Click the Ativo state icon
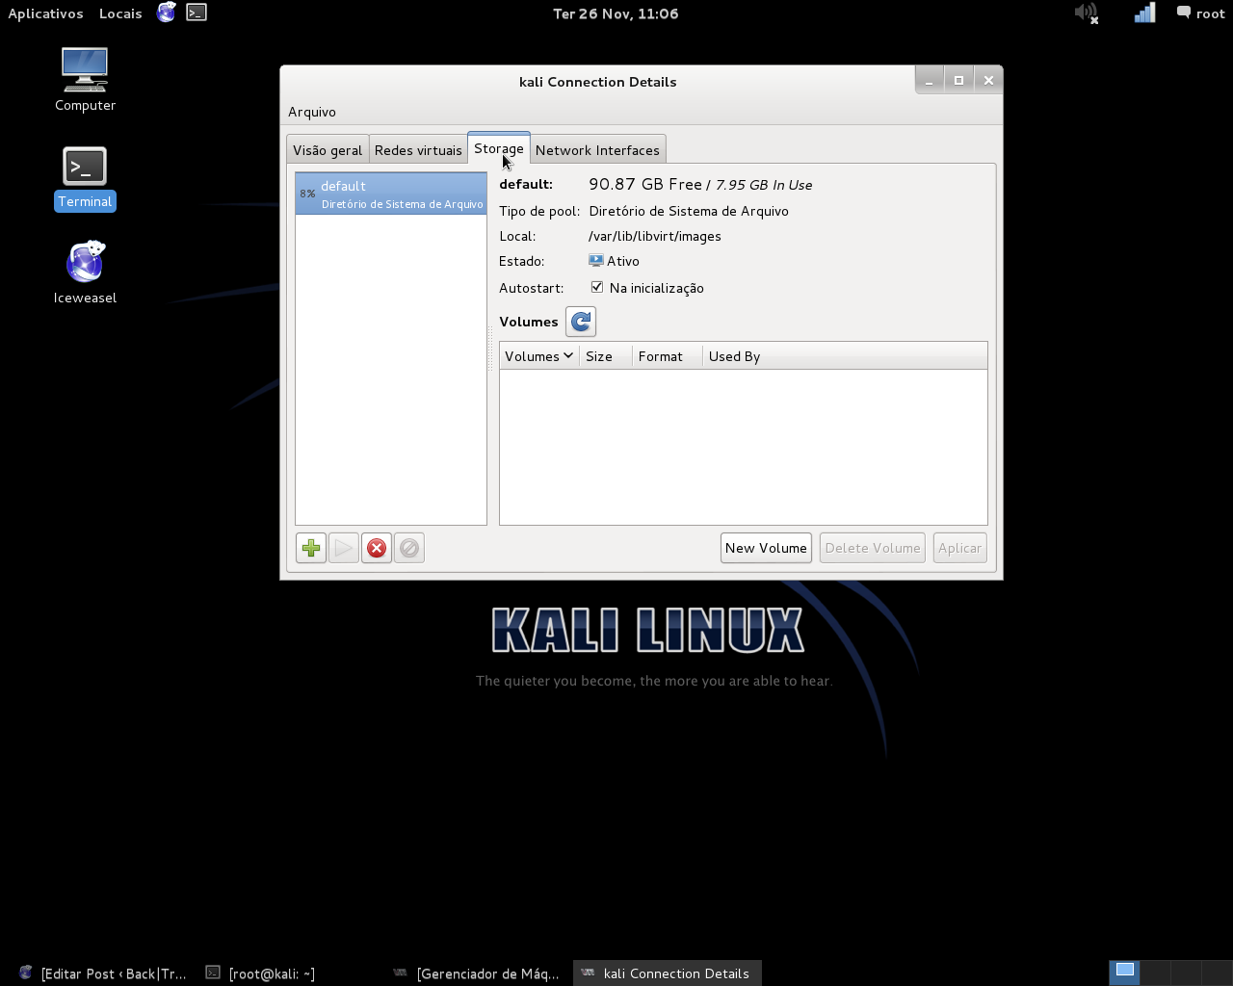The height and width of the screenshot is (986, 1233). 596,261
